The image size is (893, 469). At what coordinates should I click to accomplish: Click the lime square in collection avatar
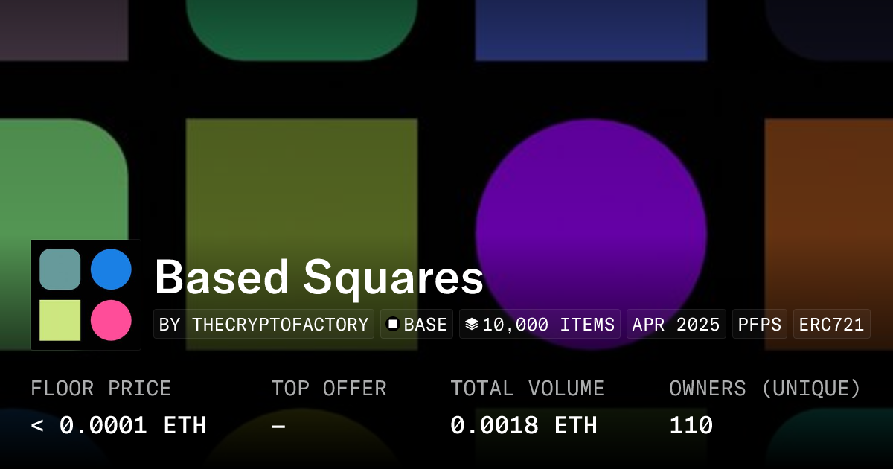click(x=60, y=321)
